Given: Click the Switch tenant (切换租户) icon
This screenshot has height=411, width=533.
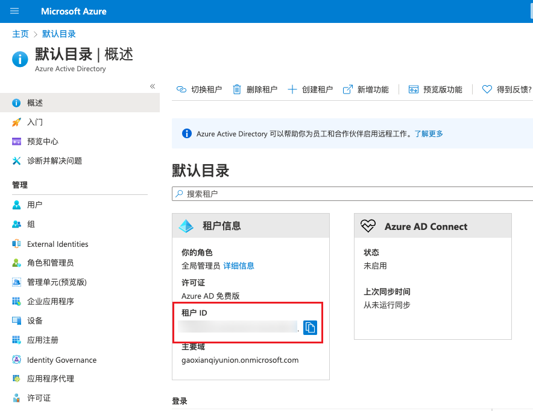Looking at the screenshot, I should [x=181, y=89].
